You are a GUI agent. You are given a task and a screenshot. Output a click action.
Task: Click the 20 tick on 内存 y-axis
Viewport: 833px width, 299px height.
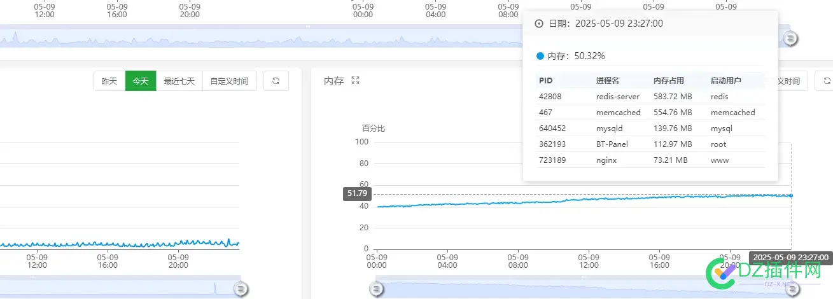[x=364, y=228]
